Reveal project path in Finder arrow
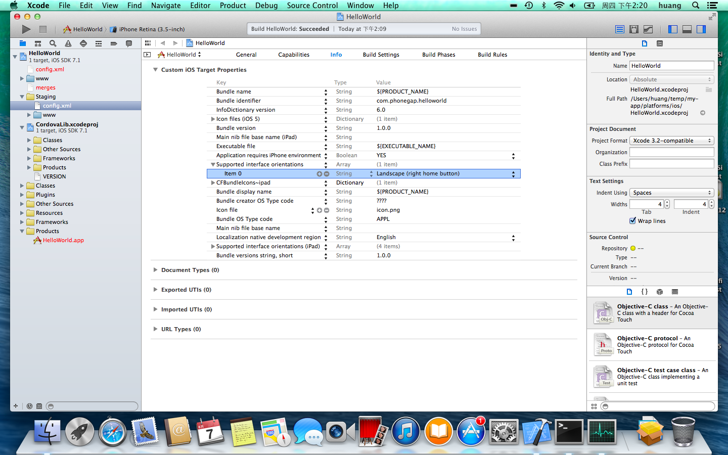Viewport: 728px width, 455px height. tap(703, 113)
